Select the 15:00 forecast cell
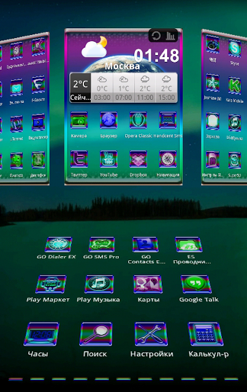The image size is (247, 392). tap(167, 88)
